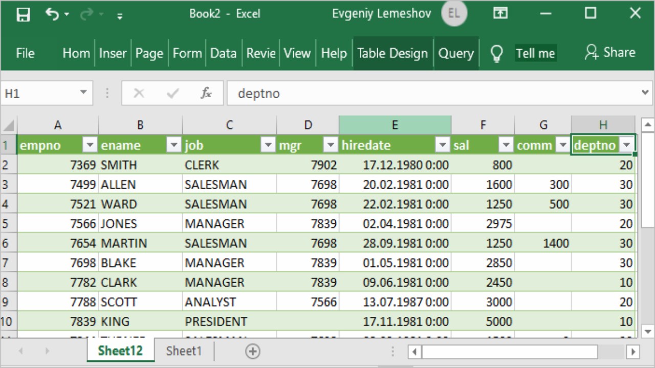Image resolution: width=655 pixels, height=368 pixels.
Task: Select row 5 header
Action: click(x=8, y=224)
